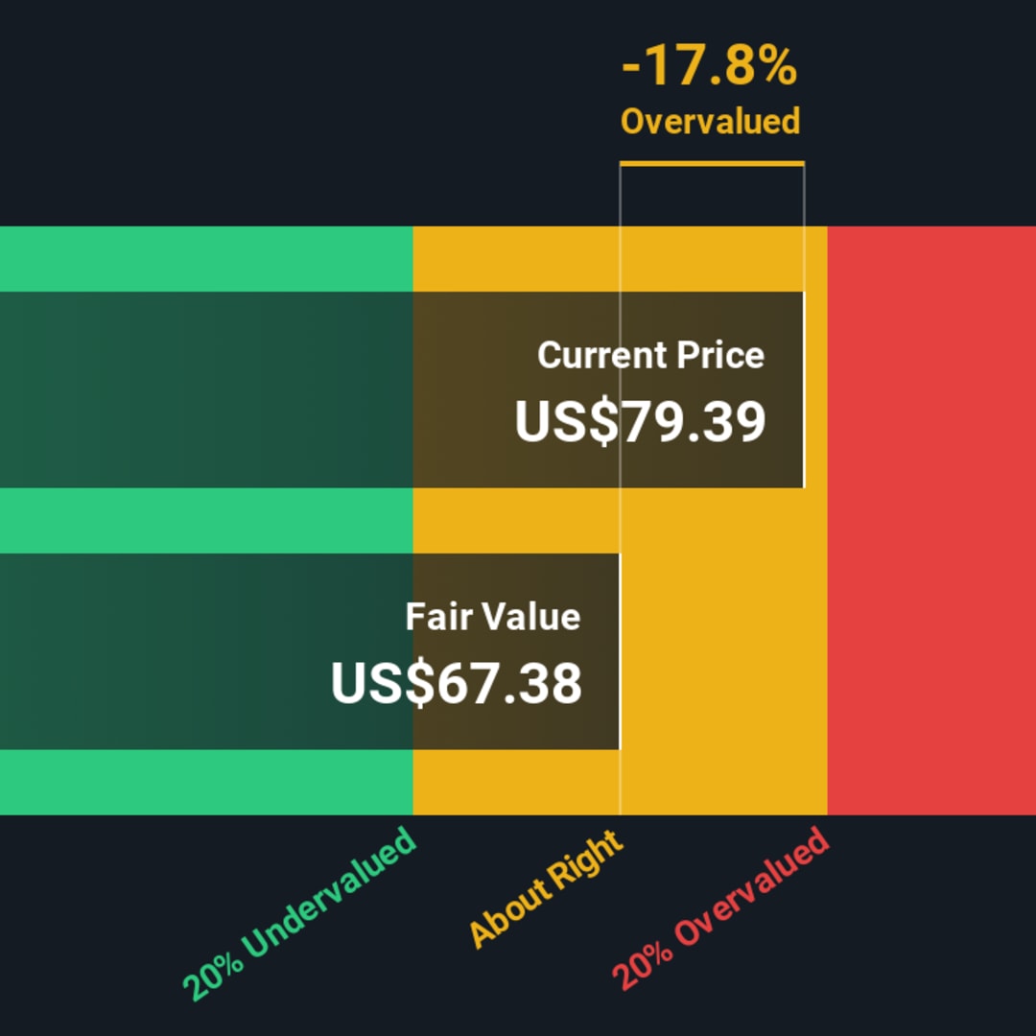The height and width of the screenshot is (1036, 1036).
Task: Select the US$79.39 price value
Action: point(640,421)
